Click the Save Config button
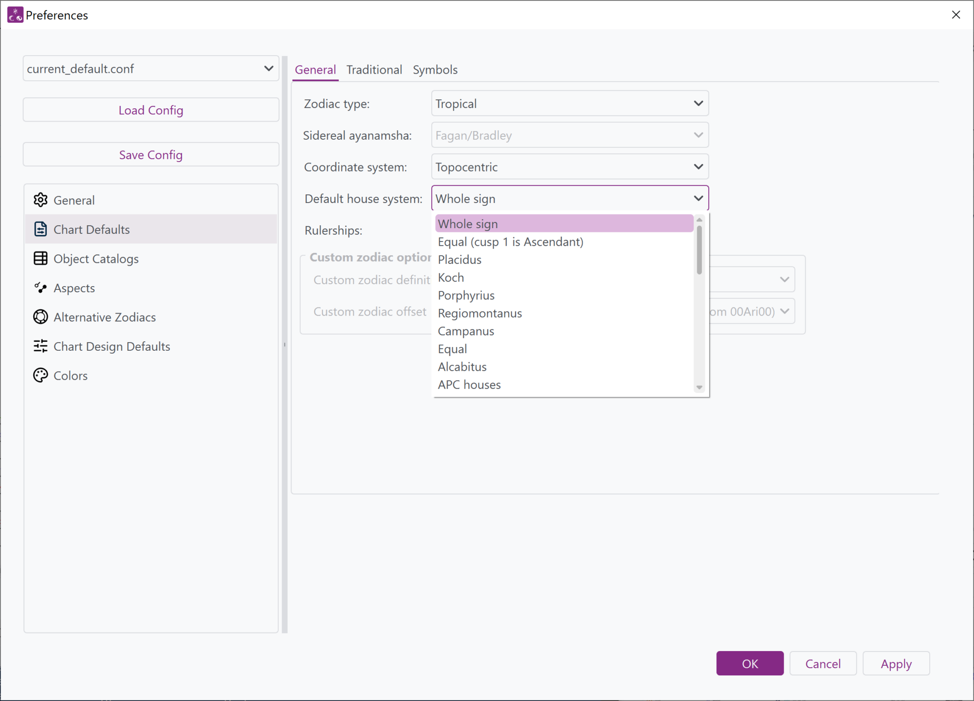The image size is (974, 701). coord(150,154)
